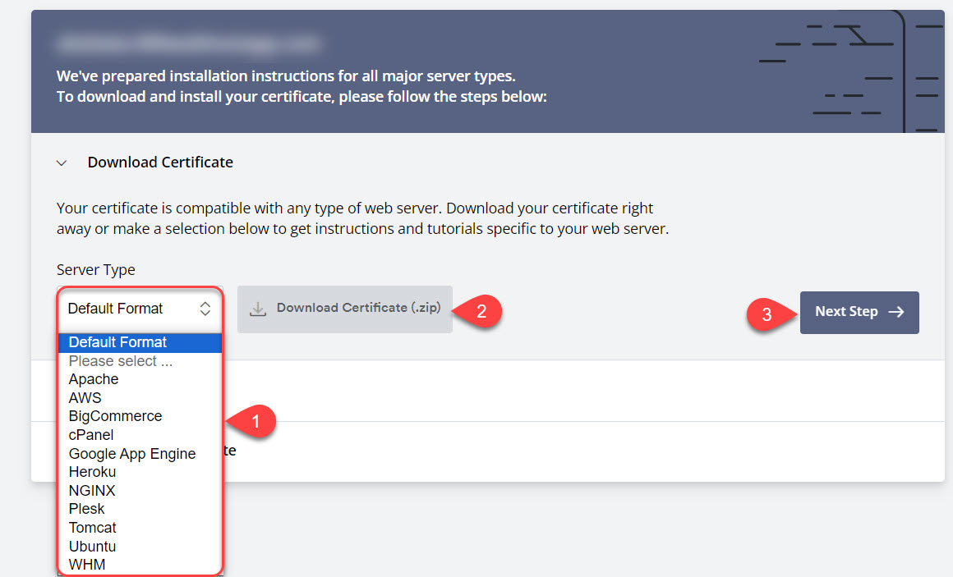Pick BigCommerce from the dropdown list

pos(115,416)
